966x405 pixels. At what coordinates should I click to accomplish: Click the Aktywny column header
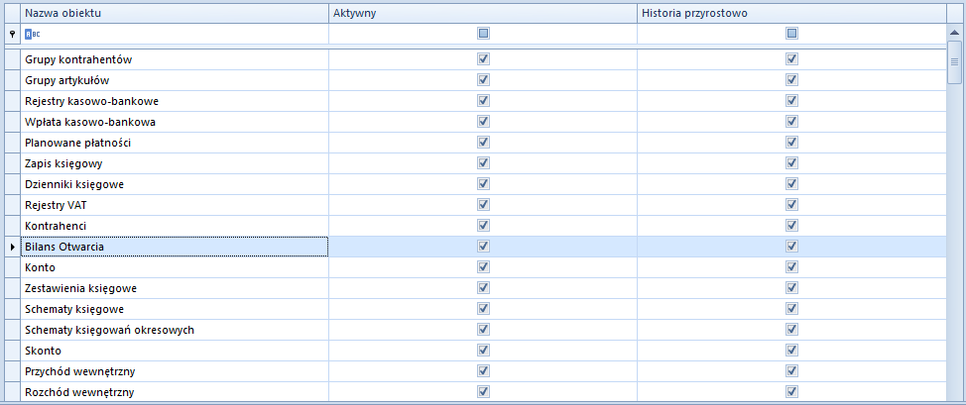pos(483,13)
